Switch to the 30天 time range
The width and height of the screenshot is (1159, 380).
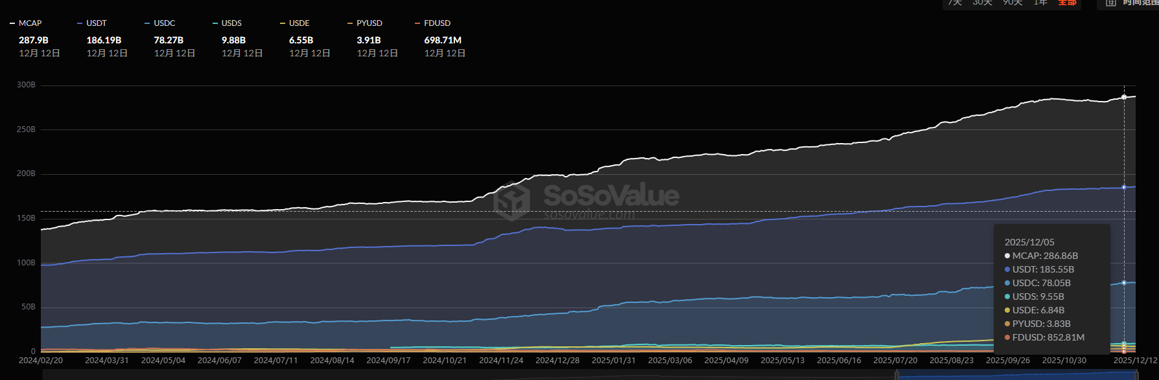click(982, 3)
